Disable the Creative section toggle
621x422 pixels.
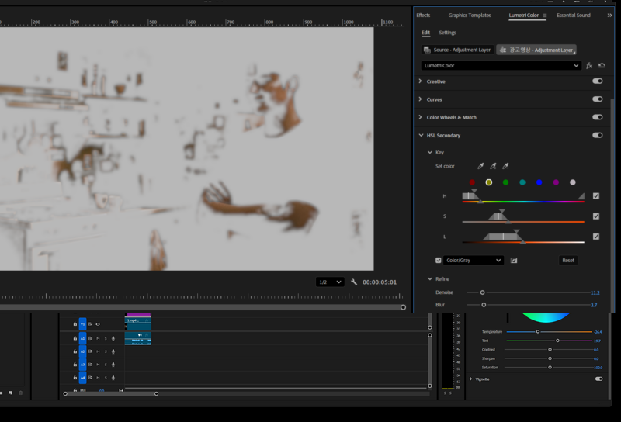597,81
